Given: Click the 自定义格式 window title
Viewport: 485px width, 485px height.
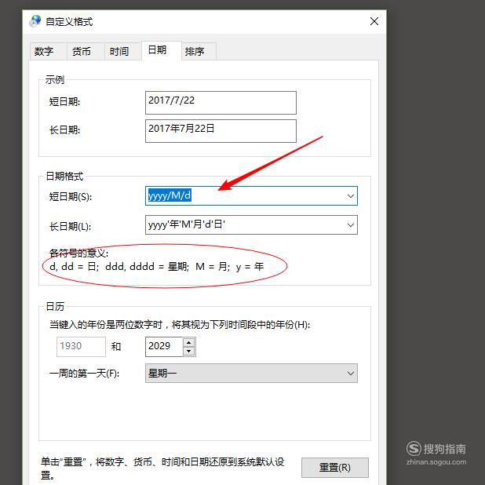Looking at the screenshot, I should pyautogui.click(x=69, y=22).
